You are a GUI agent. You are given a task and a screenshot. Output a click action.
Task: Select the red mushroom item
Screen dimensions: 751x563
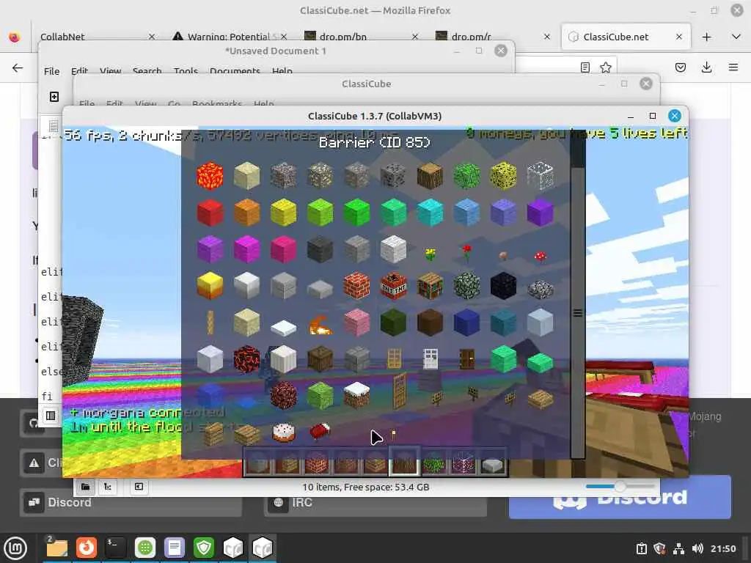pos(541,257)
